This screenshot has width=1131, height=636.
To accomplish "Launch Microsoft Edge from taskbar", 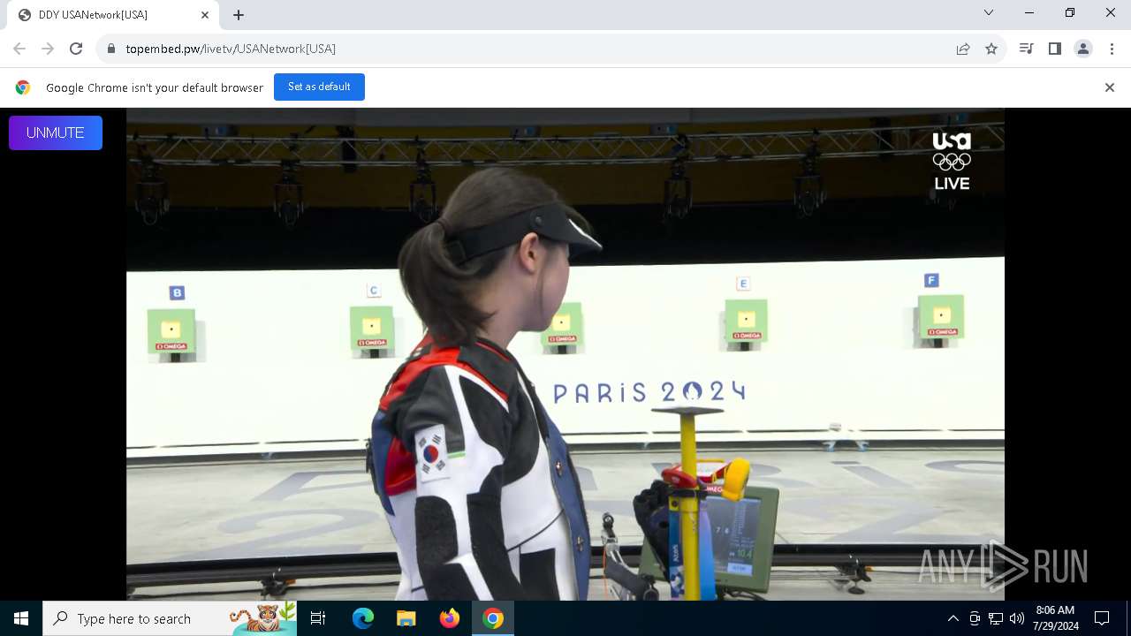I will click(x=363, y=618).
